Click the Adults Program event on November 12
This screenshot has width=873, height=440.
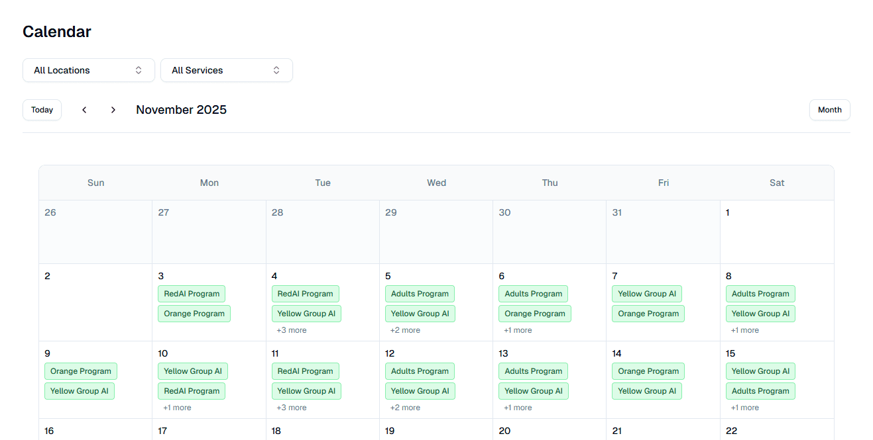[420, 371]
